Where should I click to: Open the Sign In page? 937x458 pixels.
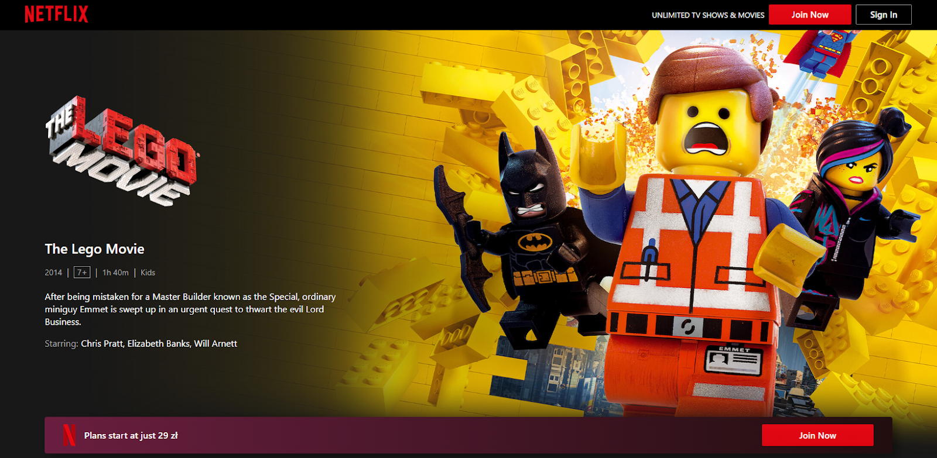[x=884, y=15]
